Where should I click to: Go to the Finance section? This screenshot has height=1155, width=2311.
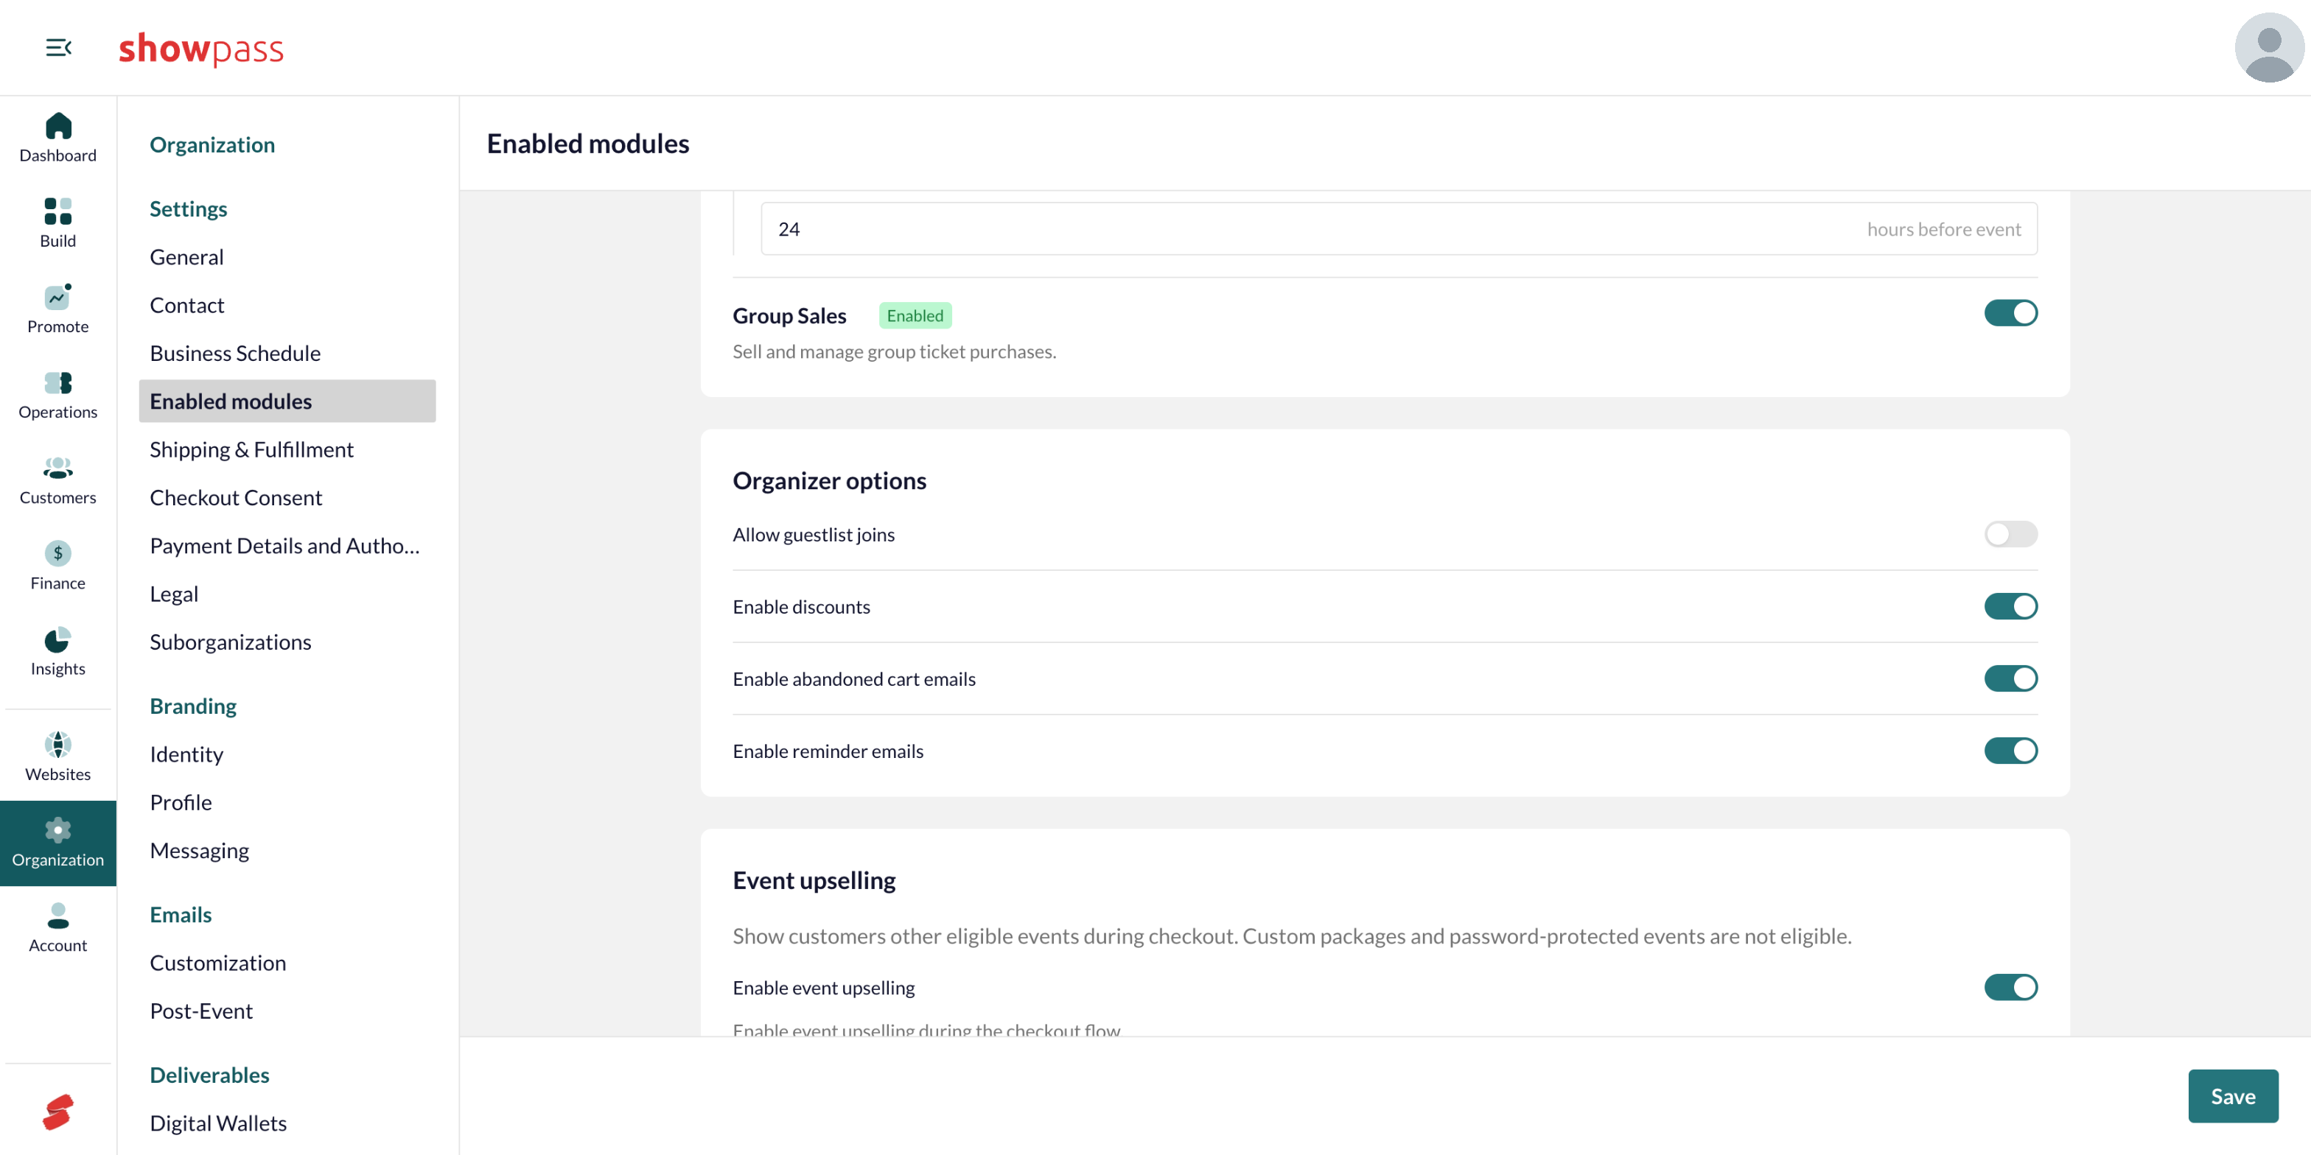pos(57,565)
